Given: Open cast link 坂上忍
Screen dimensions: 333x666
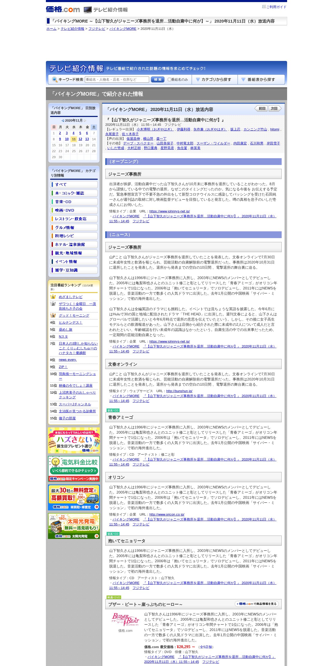Looking at the screenshot, I should pyautogui.click(x=235, y=129).
